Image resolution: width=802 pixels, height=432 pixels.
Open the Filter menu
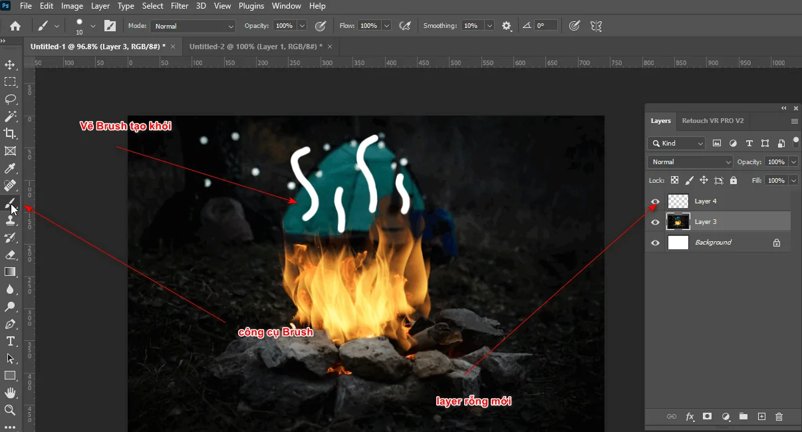coord(180,6)
